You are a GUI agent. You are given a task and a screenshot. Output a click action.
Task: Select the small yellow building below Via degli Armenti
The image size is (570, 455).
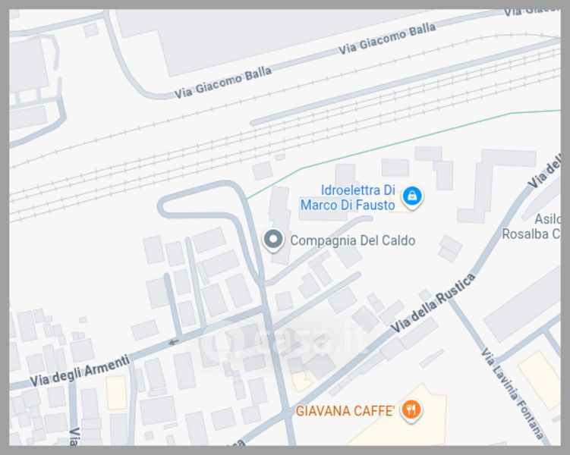[116, 392]
